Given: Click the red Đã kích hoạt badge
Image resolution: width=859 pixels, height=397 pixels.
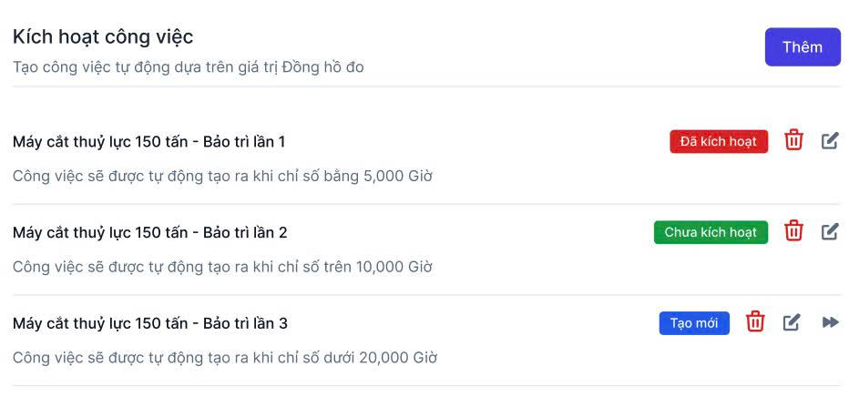Looking at the screenshot, I should coord(719,141).
